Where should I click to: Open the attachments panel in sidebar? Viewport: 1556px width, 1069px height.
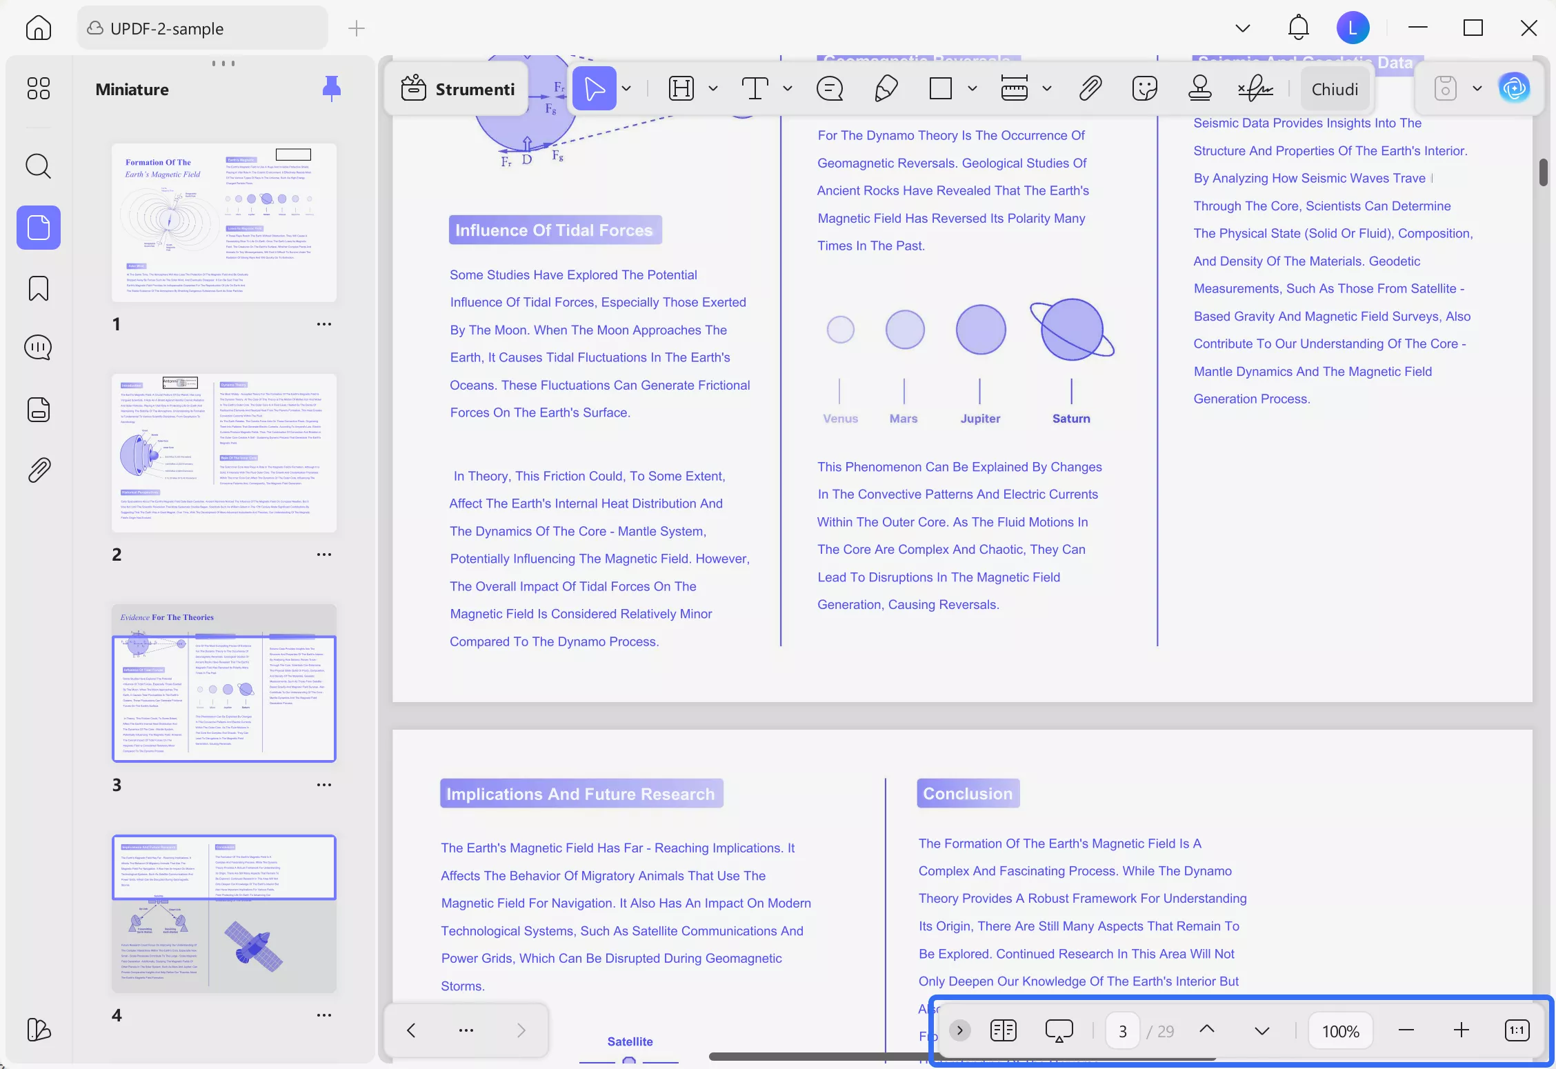pyautogui.click(x=38, y=470)
